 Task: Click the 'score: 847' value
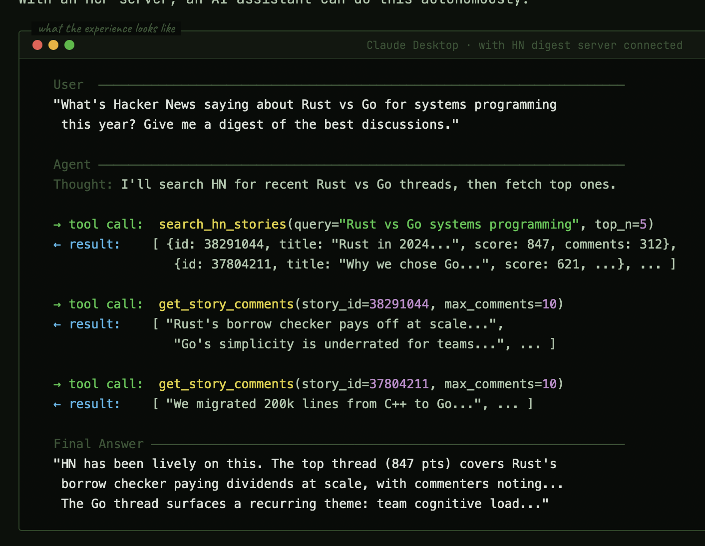click(512, 245)
